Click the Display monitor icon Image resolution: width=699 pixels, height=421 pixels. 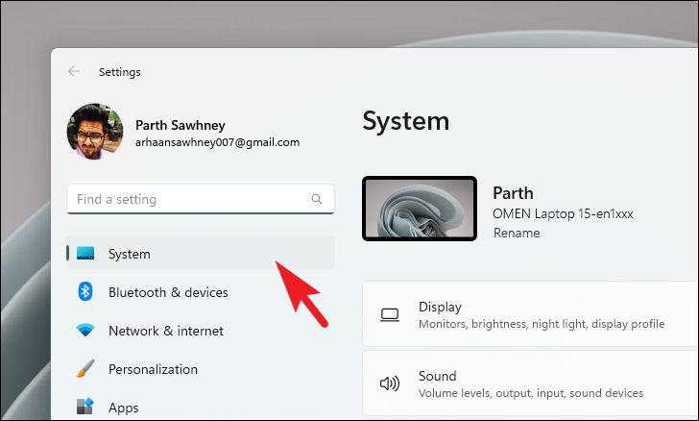coord(390,314)
